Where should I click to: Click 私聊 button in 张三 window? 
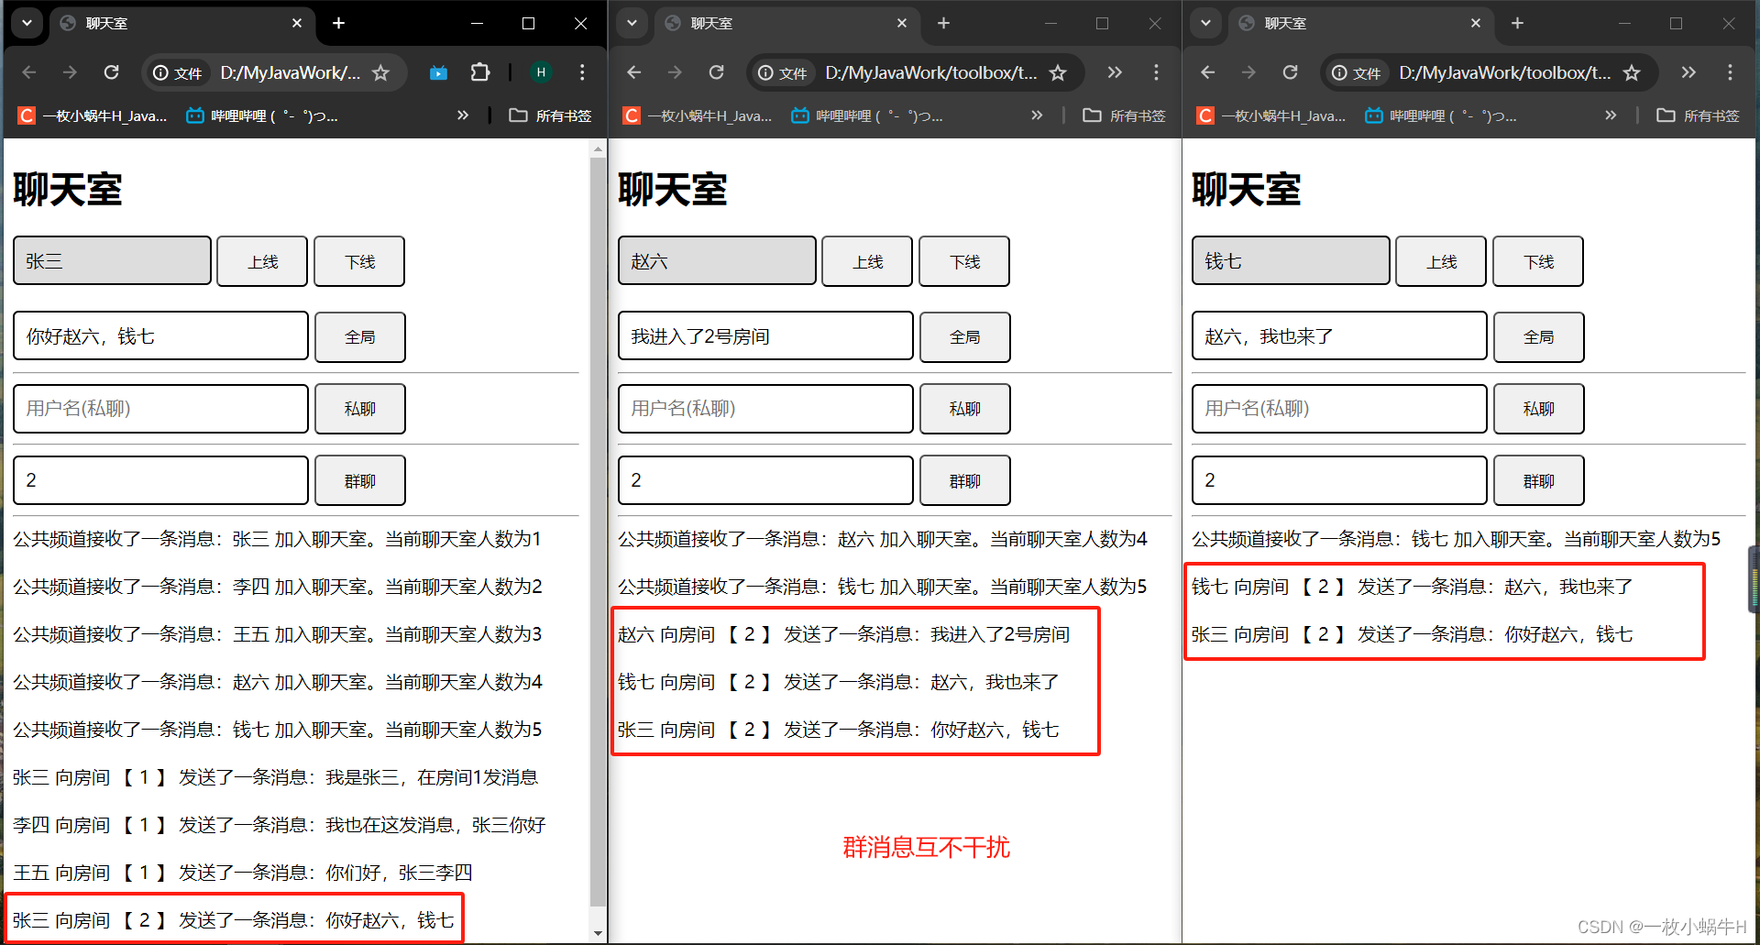click(360, 409)
